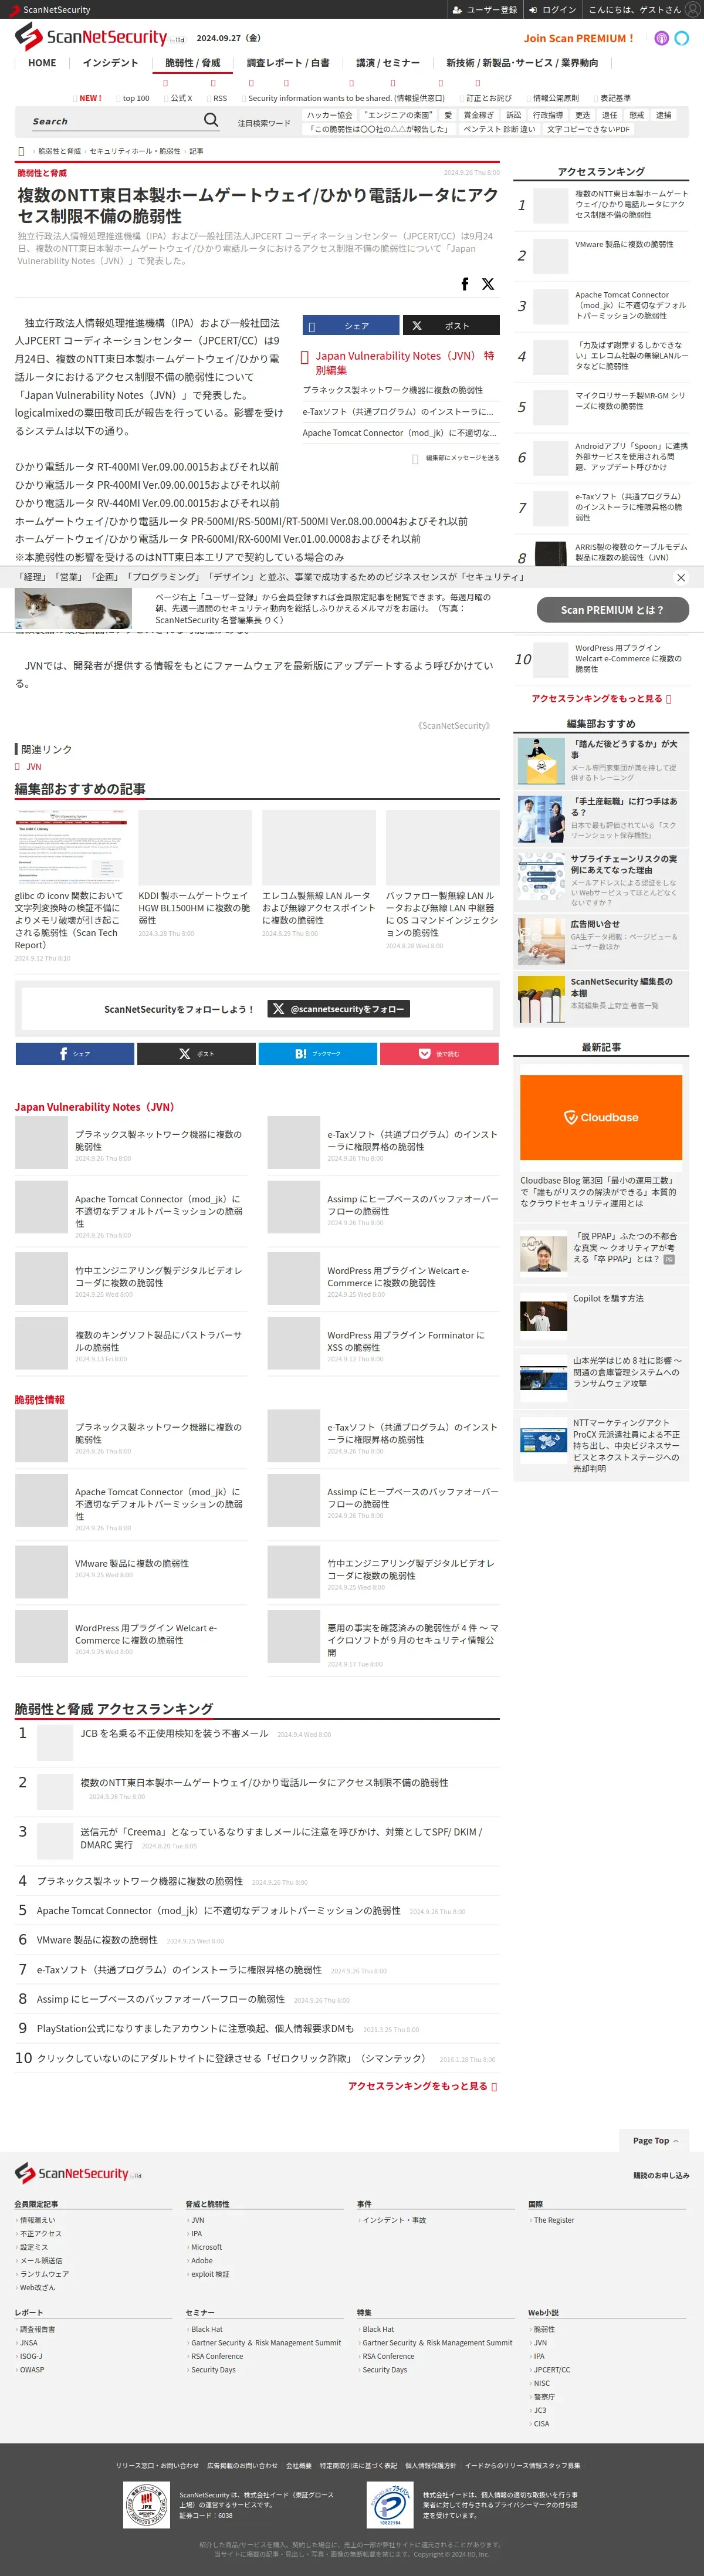Click the Scan PREMIUM とは？ button
Screen dimensions: 704x2576
click(612, 609)
